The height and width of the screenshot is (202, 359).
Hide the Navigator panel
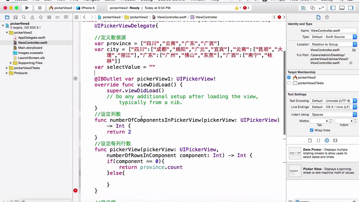[333, 8]
